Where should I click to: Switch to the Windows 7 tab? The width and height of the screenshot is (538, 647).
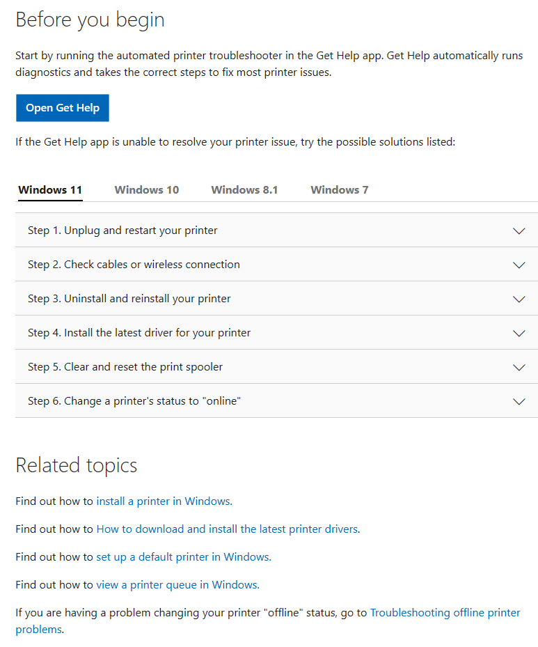[x=339, y=189]
